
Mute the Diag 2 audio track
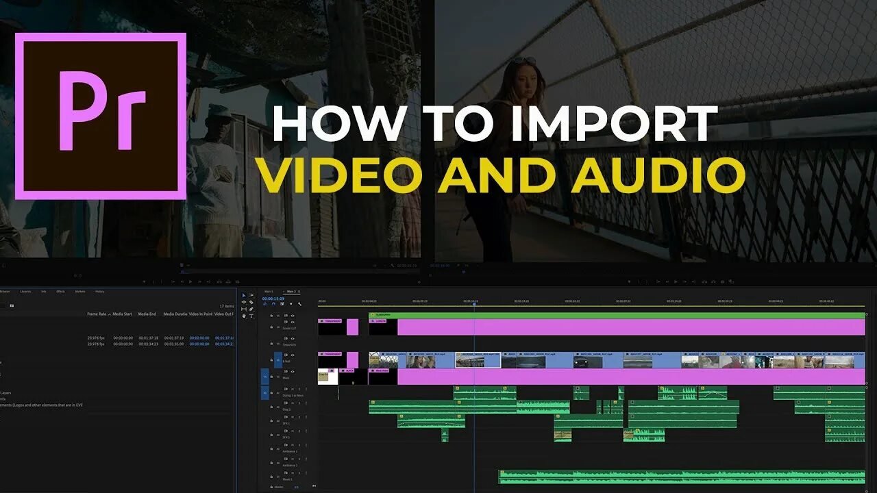click(293, 403)
